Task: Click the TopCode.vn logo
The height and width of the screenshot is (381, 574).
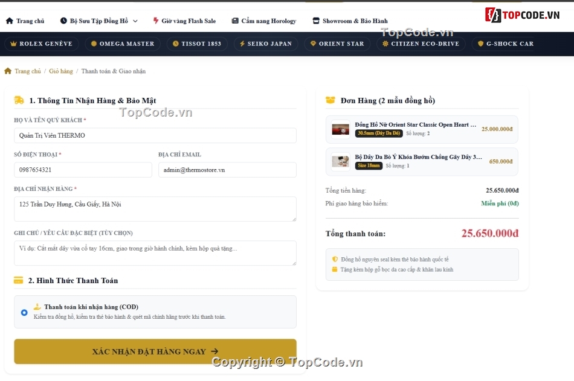Action: (523, 15)
